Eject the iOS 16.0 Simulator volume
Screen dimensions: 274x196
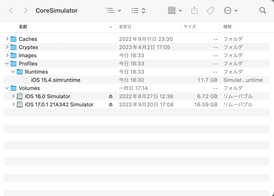[x=110, y=96]
